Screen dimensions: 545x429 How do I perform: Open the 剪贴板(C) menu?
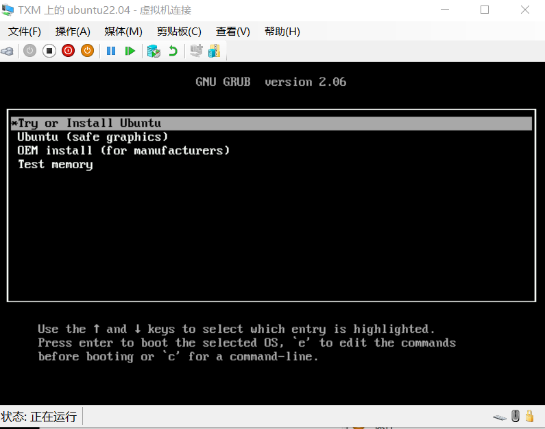[179, 32]
